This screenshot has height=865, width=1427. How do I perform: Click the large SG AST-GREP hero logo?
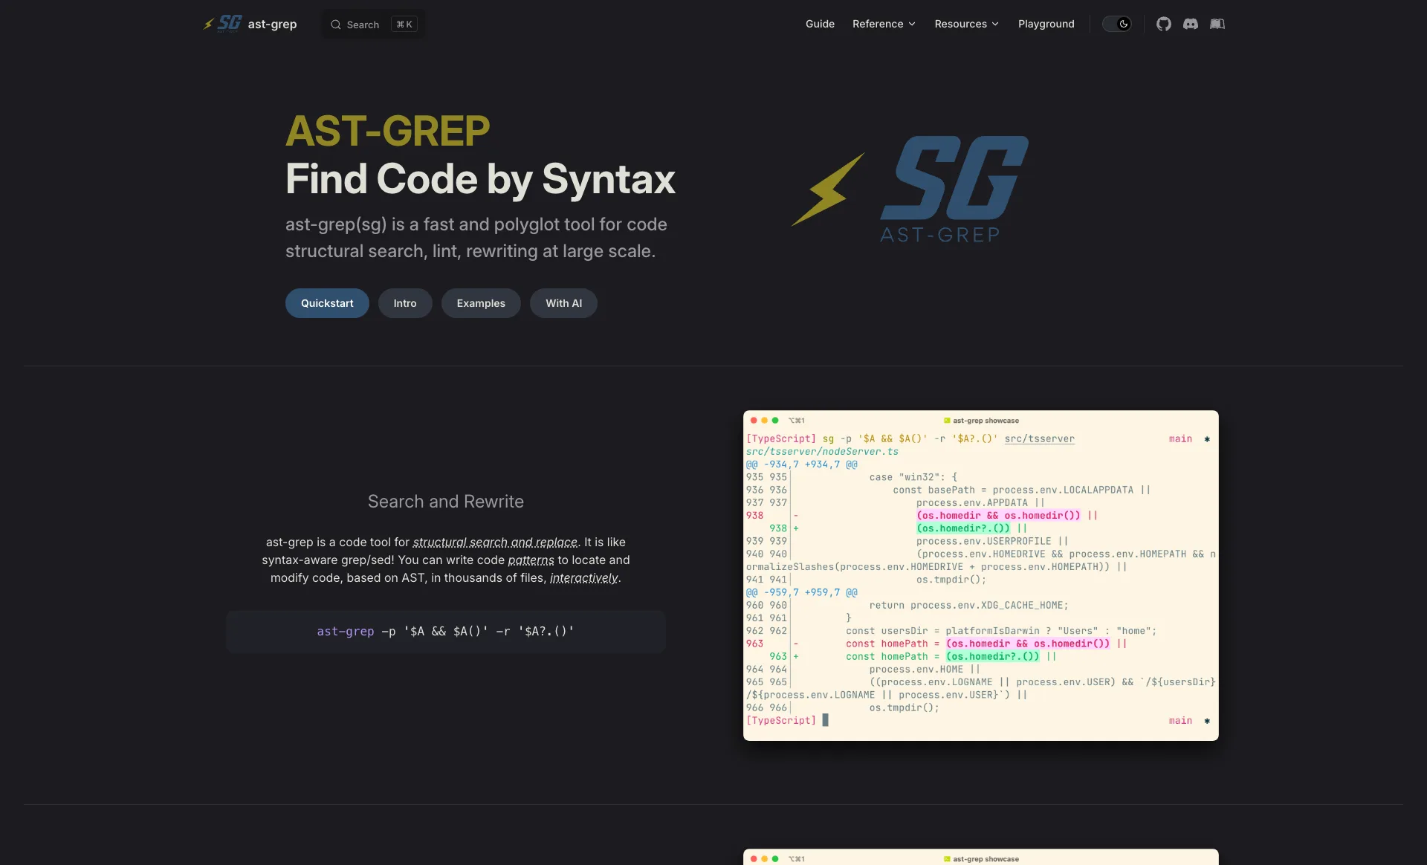pyautogui.click(x=910, y=189)
